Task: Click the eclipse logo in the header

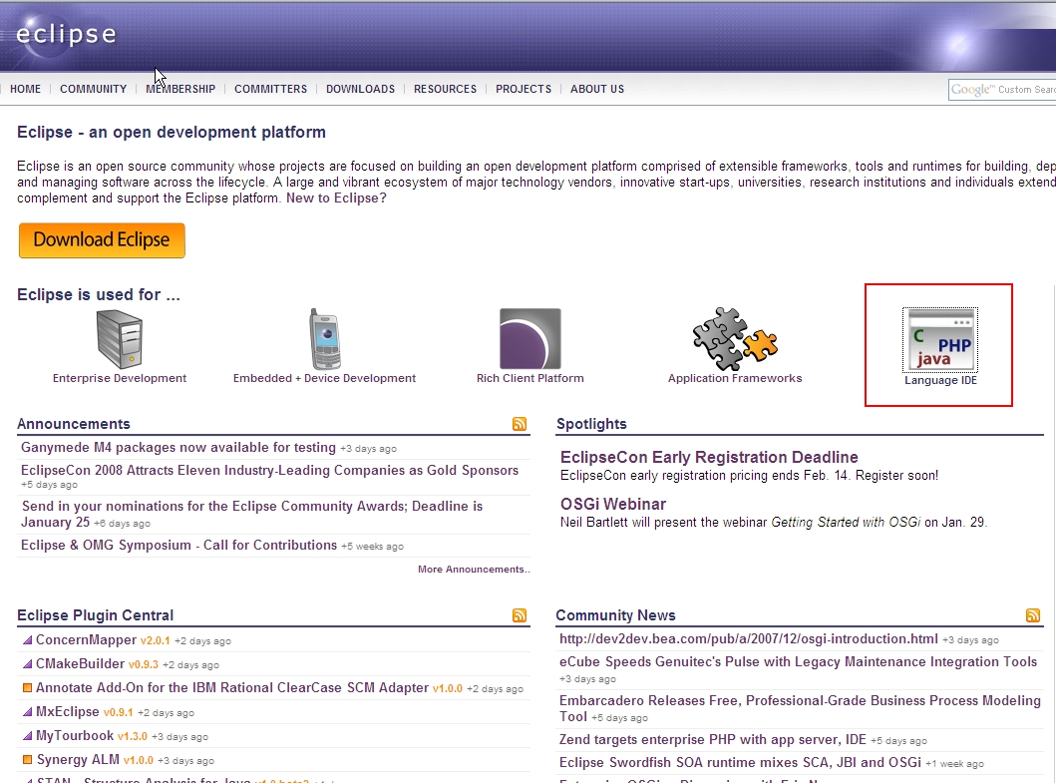Action: [x=66, y=34]
